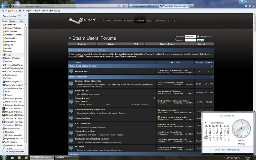256x160 pixels.
Task: Open the Forum Rules forum icon
Action: tap(71, 71)
